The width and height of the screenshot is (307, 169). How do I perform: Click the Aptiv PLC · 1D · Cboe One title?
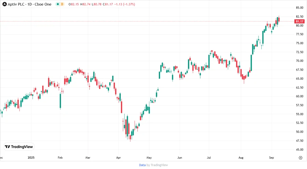pyautogui.click(x=29, y=4)
